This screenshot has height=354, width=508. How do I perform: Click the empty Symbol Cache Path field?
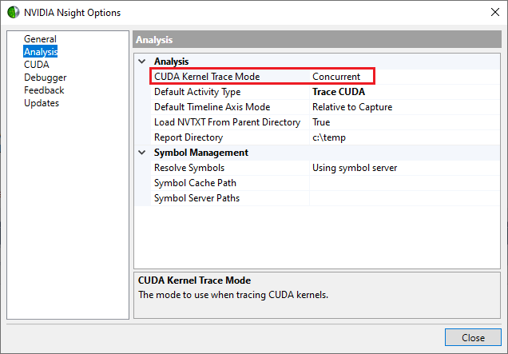[x=404, y=183]
